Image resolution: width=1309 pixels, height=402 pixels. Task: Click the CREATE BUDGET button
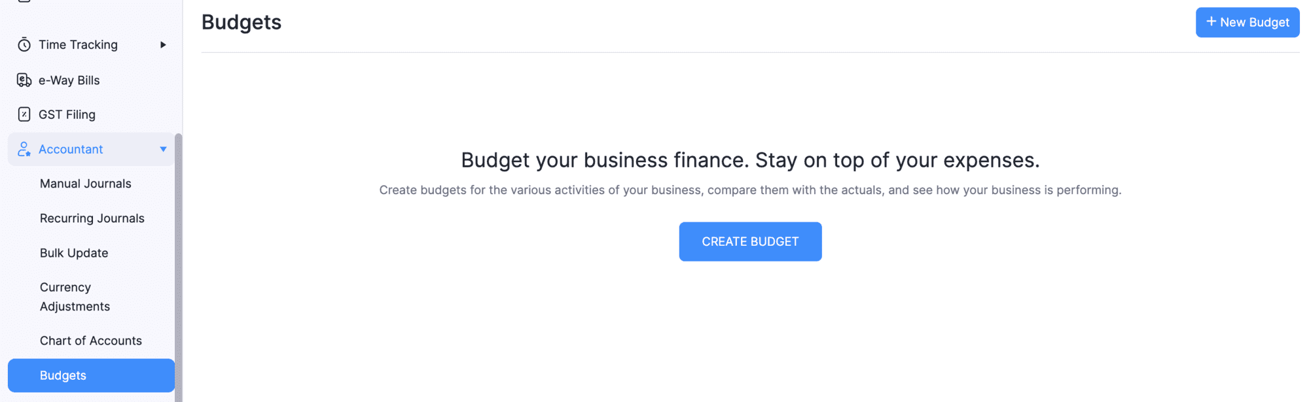(x=750, y=241)
